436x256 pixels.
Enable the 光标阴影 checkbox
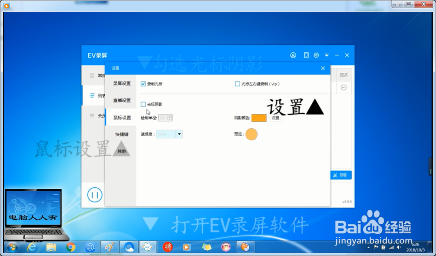[143, 104]
